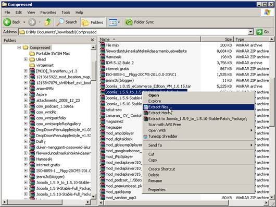
Task: Open the Edit menu
Action: 18,13
